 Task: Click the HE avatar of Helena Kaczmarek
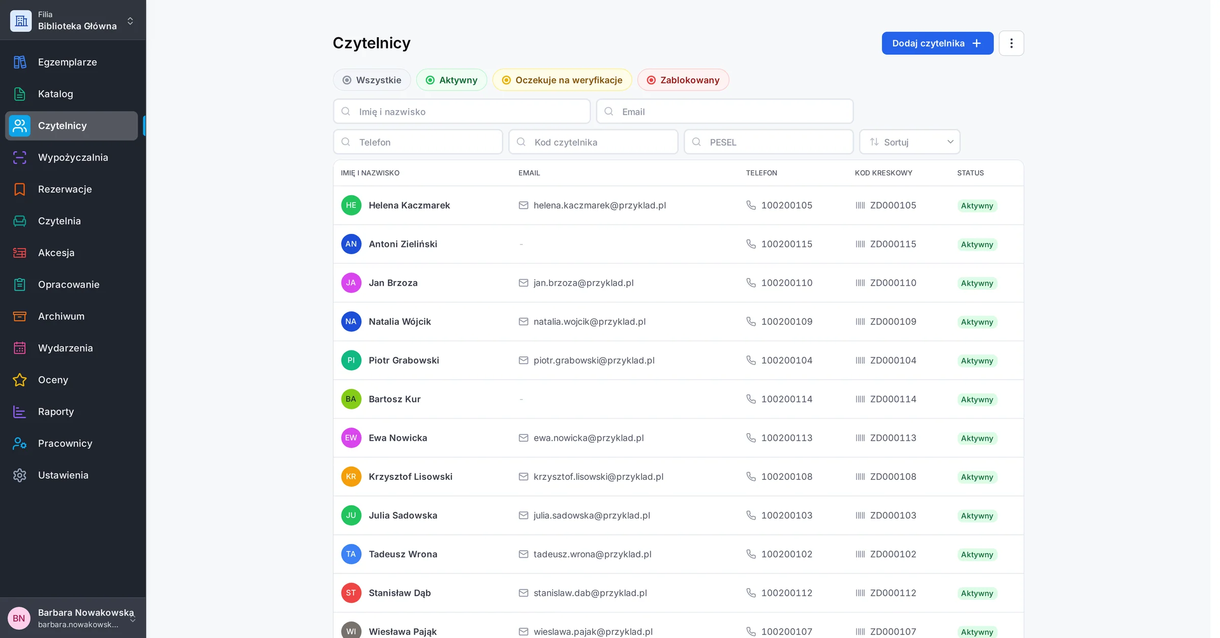click(x=351, y=205)
